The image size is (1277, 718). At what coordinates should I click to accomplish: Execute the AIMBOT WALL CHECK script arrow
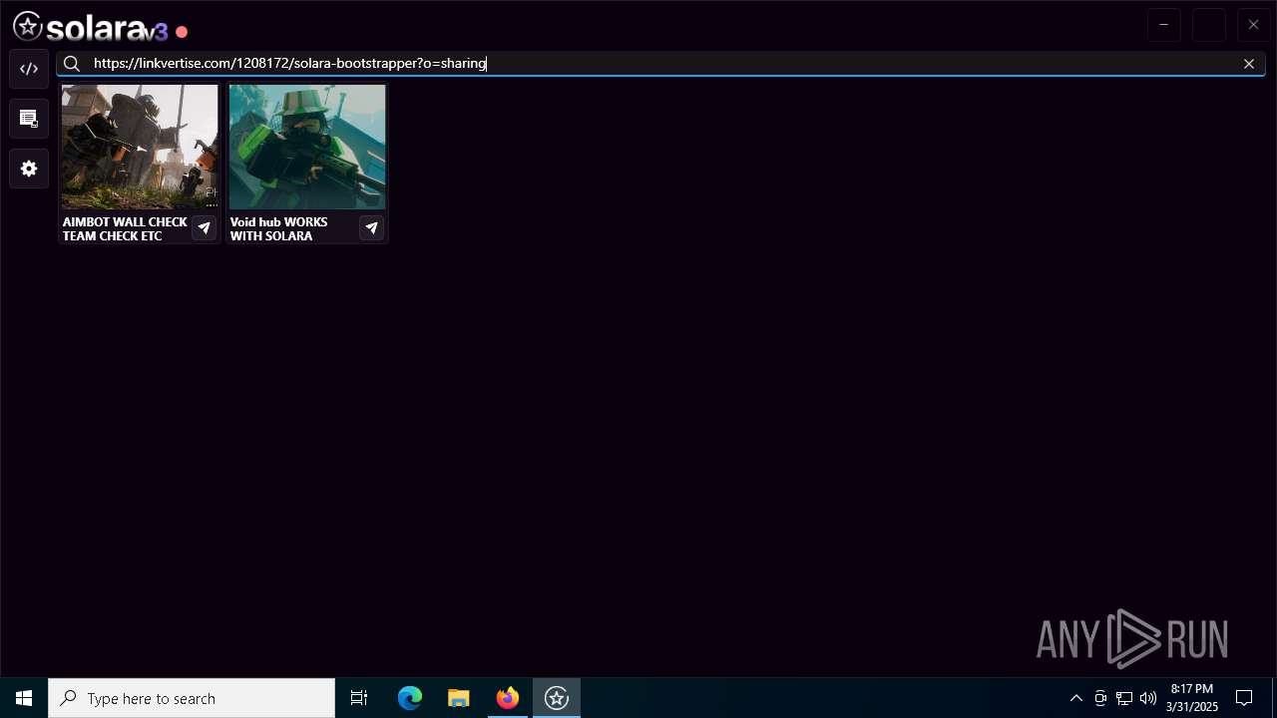click(204, 228)
